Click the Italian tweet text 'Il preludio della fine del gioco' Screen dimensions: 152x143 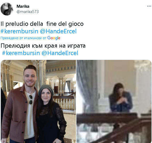coord(42,24)
